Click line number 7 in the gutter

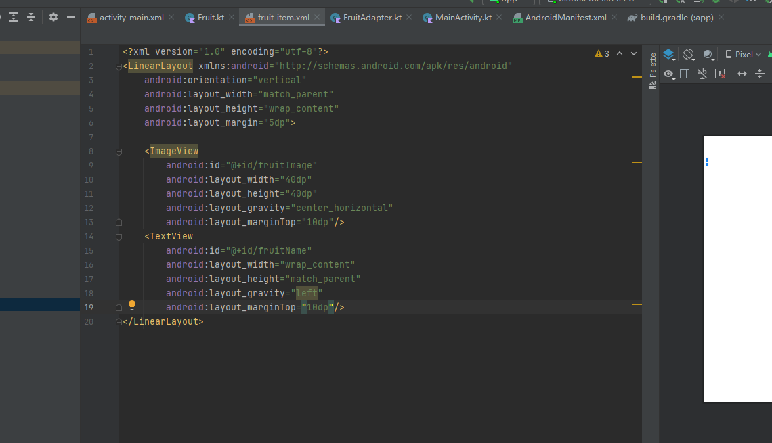point(91,137)
